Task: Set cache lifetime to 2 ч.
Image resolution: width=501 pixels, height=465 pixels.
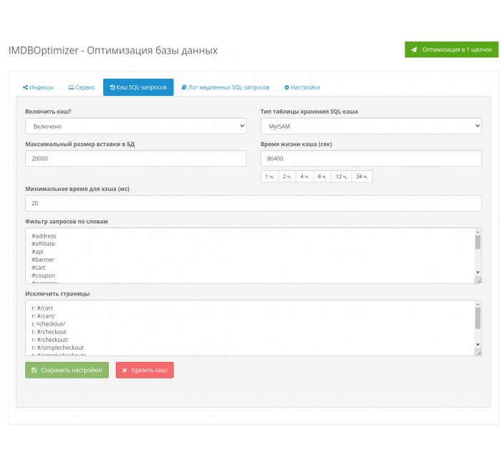Action: click(287, 177)
